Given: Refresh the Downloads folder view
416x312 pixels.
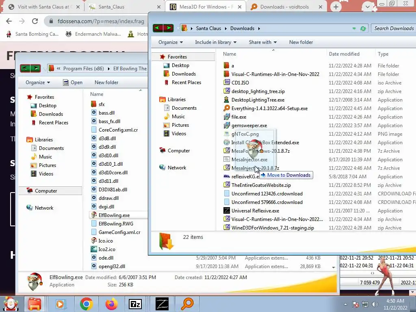Looking at the screenshot, I should 363,28.
